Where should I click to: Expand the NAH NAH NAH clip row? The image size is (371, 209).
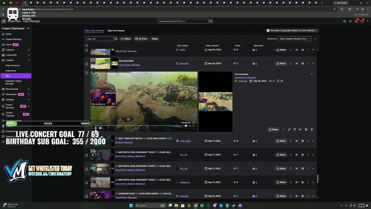(x=313, y=64)
